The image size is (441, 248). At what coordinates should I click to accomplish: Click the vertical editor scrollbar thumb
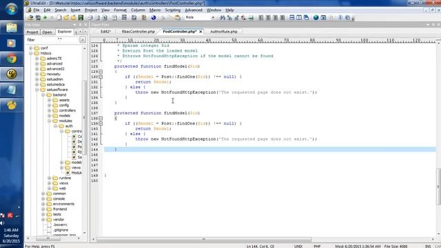click(x=438, y=187)
